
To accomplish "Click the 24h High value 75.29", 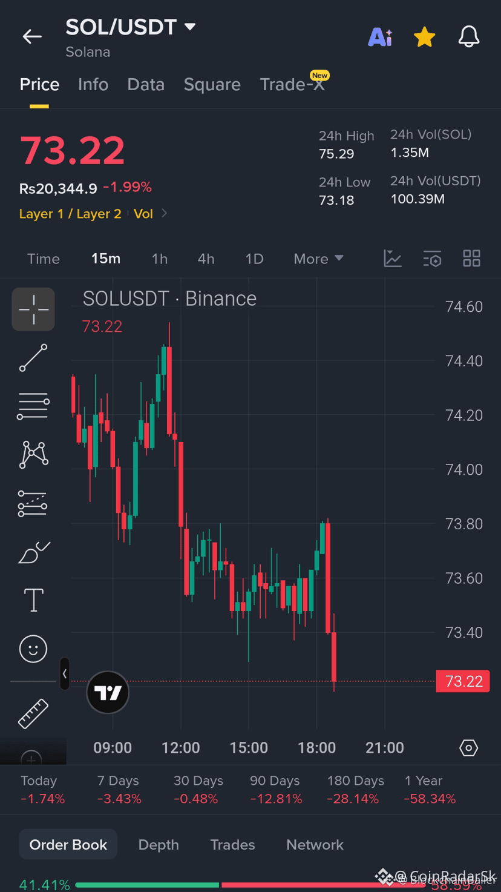I will pyautogui.click(x=336, y=154).
